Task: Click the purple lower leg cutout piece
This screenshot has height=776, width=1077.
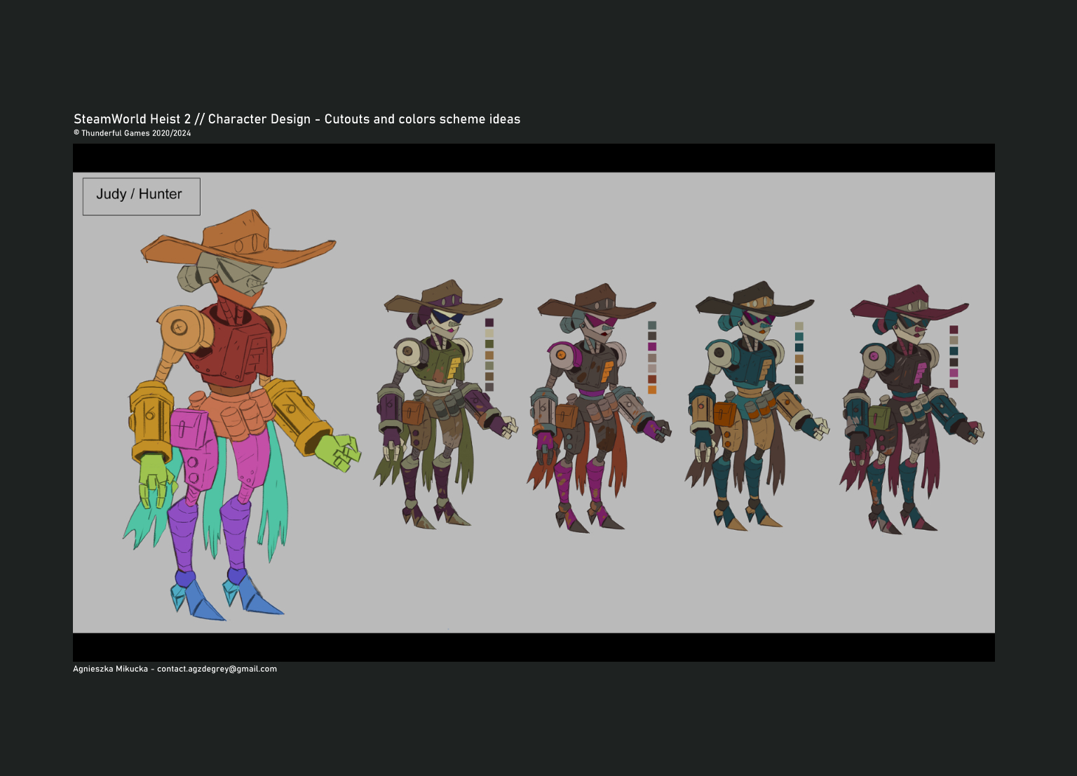Action: point(184,534)
